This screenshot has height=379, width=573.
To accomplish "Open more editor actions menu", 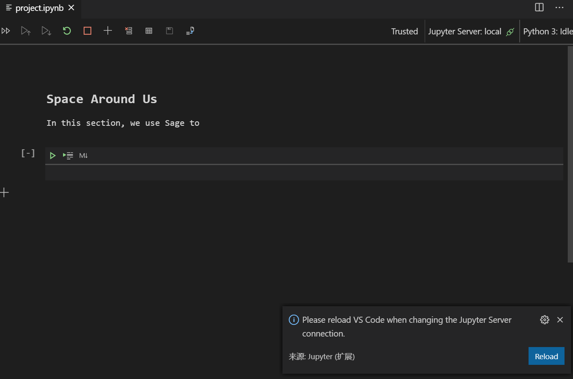I will tap(559, 7).
